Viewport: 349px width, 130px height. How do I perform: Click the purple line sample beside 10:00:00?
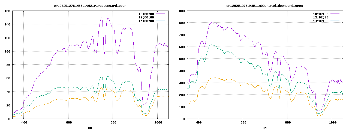coord(160,14)
